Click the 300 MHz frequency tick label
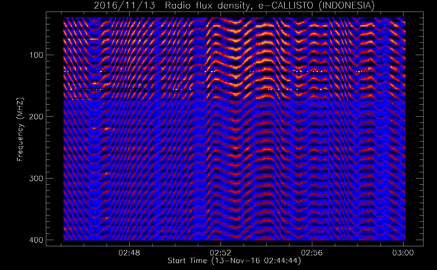 36,178
